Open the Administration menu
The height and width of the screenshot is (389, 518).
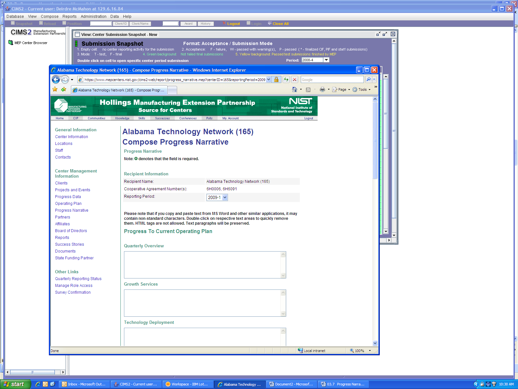[x=94, y=17]
